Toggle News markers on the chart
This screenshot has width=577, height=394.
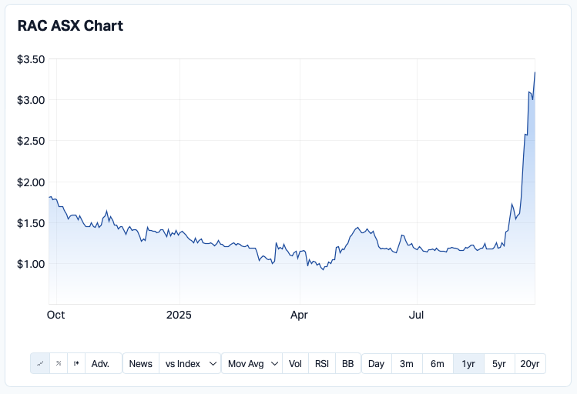[140, 364]
